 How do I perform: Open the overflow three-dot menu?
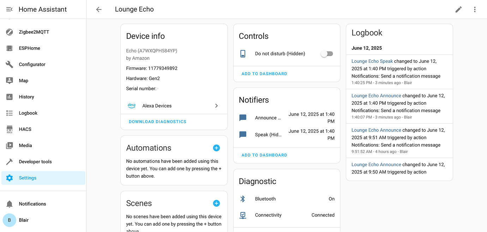click(475, 10)
